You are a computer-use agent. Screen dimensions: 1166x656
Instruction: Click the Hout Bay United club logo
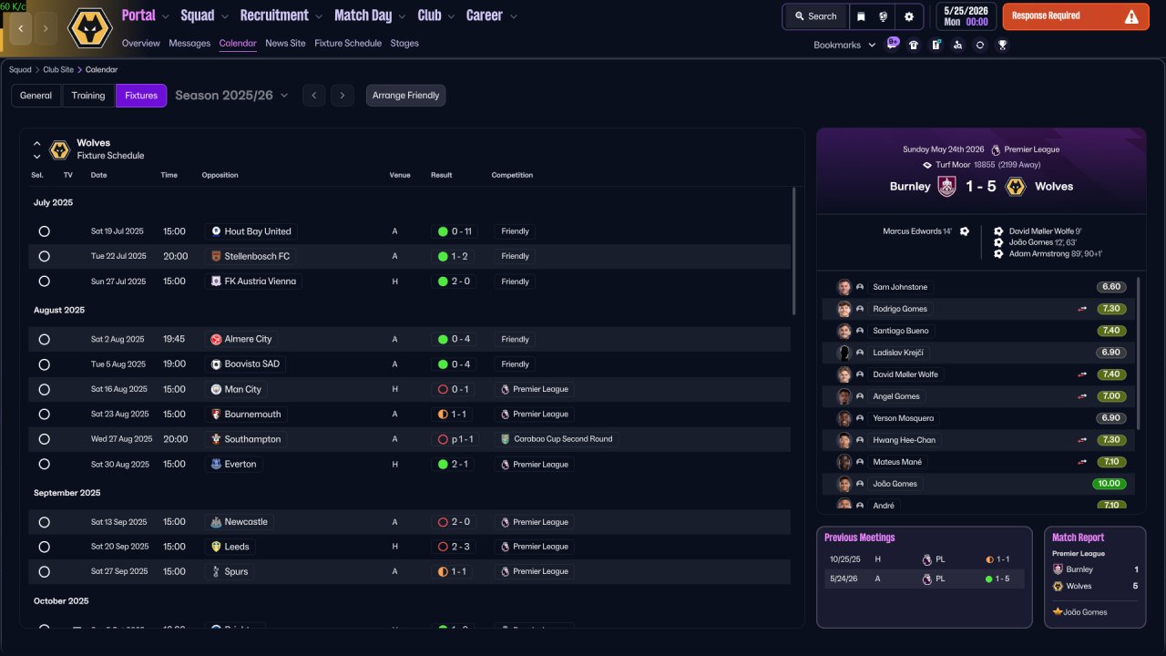click(216, 231)
